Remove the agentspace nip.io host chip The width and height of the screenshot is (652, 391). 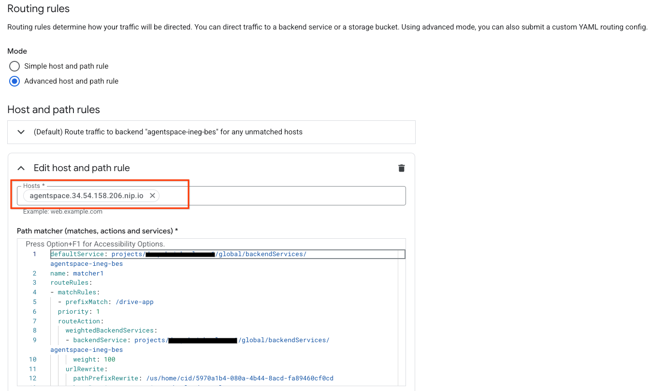(152, 196)
